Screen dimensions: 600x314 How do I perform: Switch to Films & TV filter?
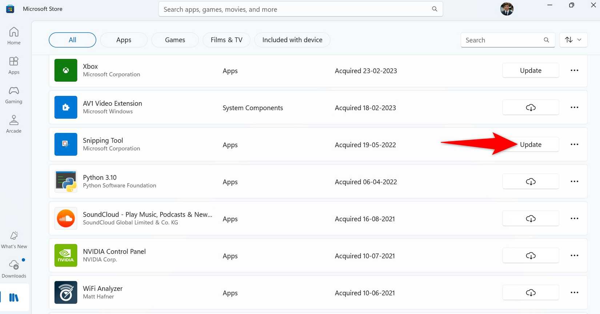tap(226, 40)
